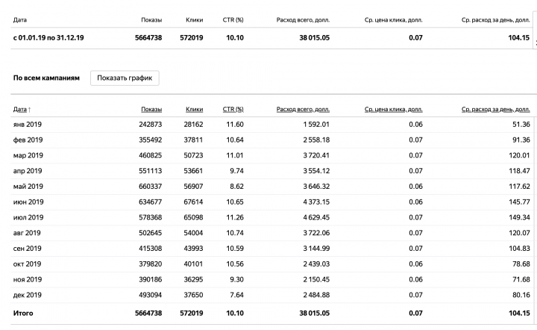Sort by Ср. цена клика, долл. header
The image size is (537, 330).
(393, 109)
